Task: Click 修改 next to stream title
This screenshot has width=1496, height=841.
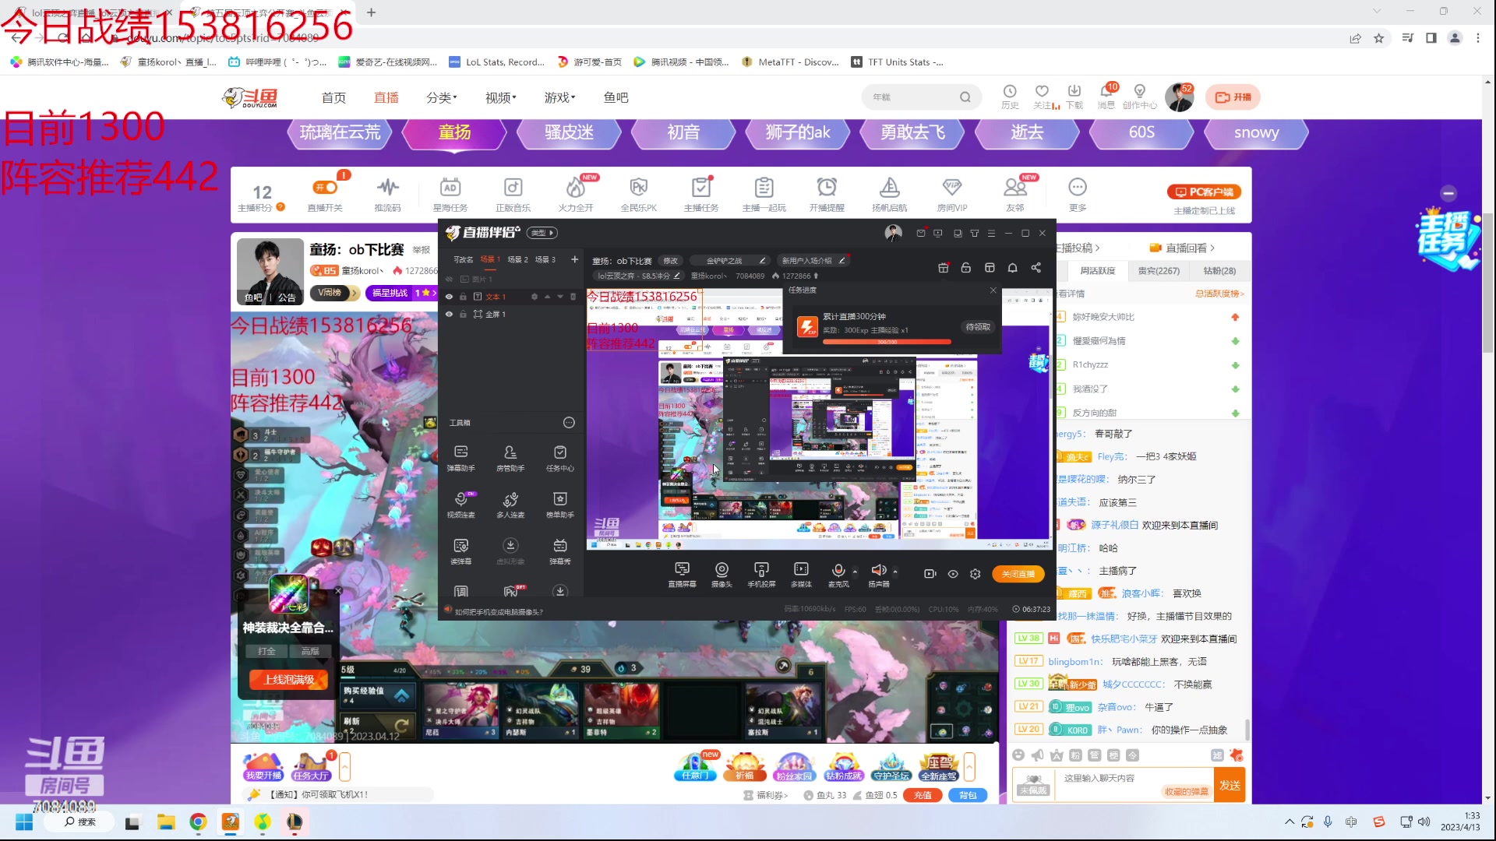Action: click(670, 261)
